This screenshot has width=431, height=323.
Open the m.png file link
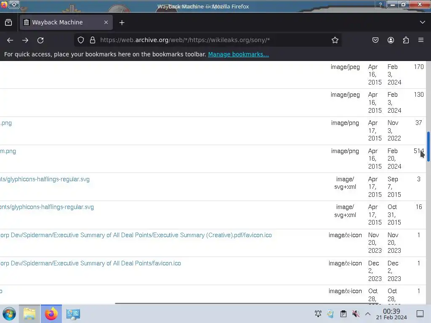tap(8, 151)
